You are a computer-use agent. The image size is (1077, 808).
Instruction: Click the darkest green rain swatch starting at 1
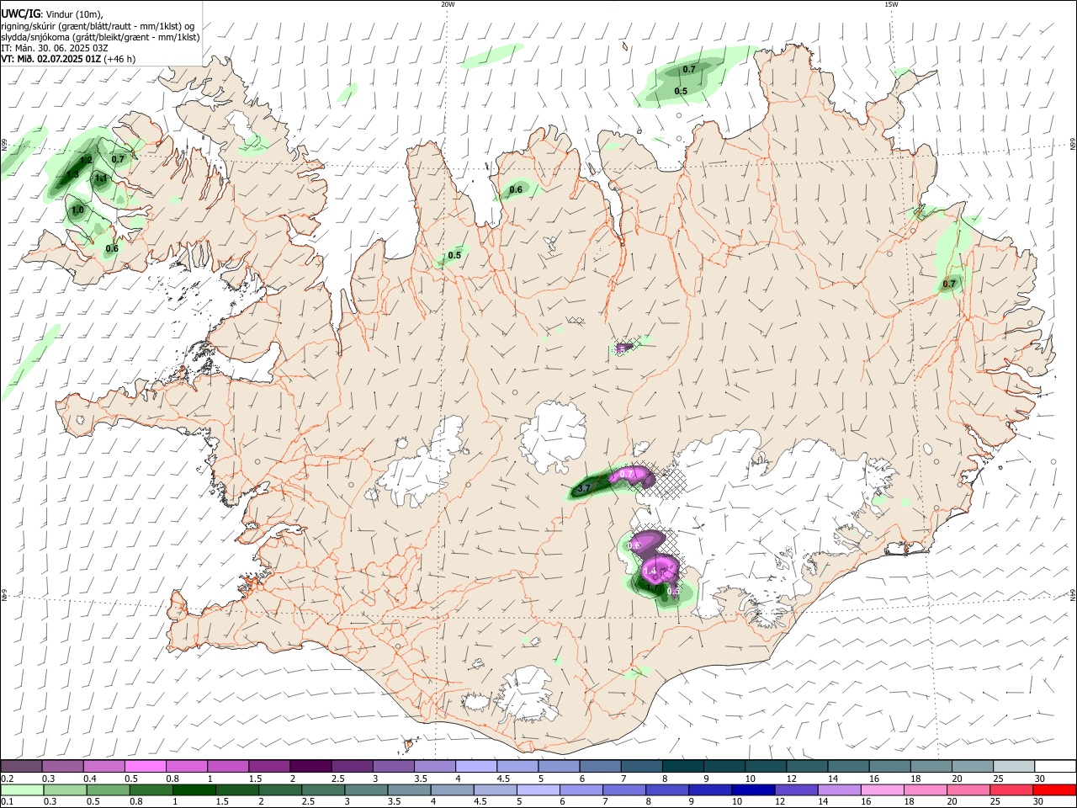pyautogui.click(x=194, y=790)
